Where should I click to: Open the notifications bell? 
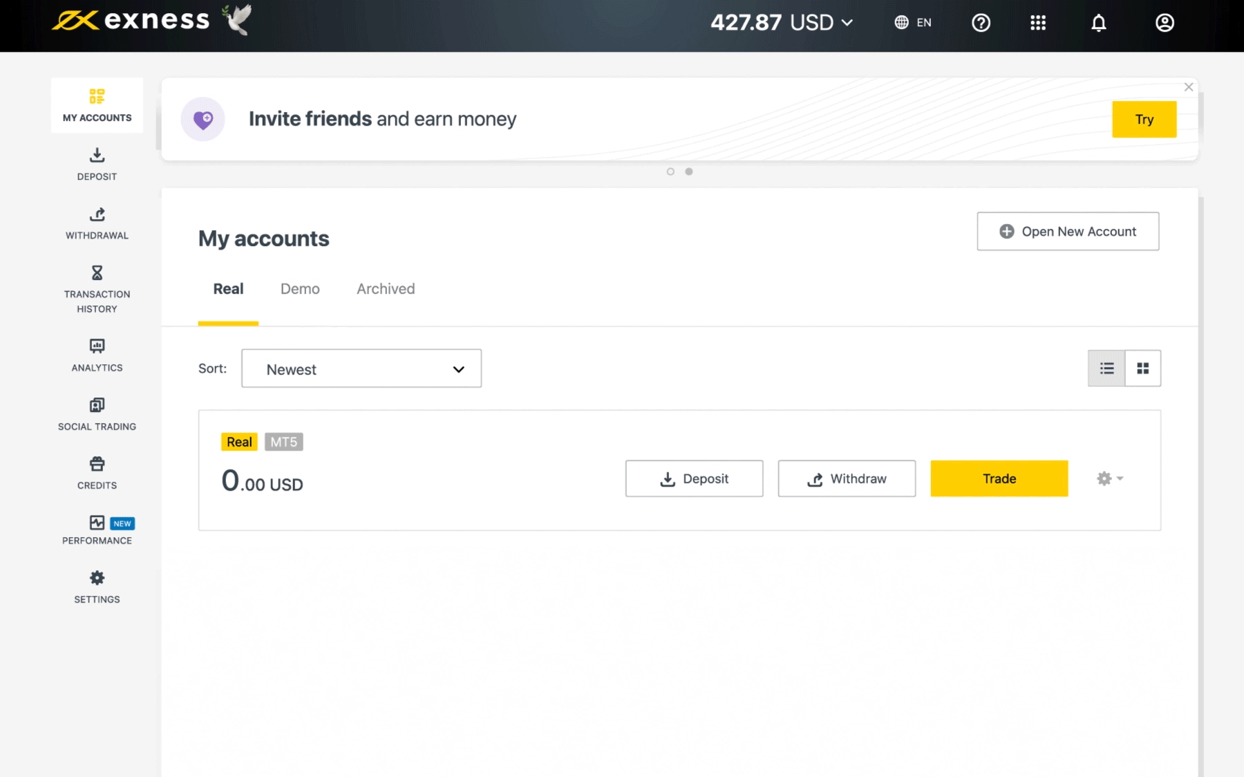tap(1099, 23)
